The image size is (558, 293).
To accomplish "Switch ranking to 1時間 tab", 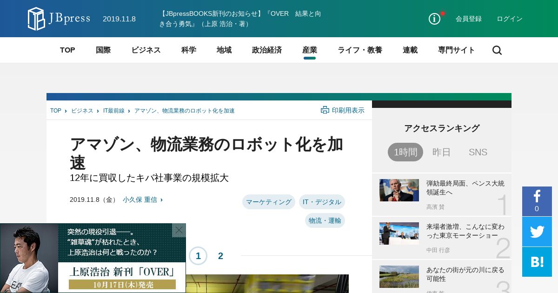I will tap(405, 152).
